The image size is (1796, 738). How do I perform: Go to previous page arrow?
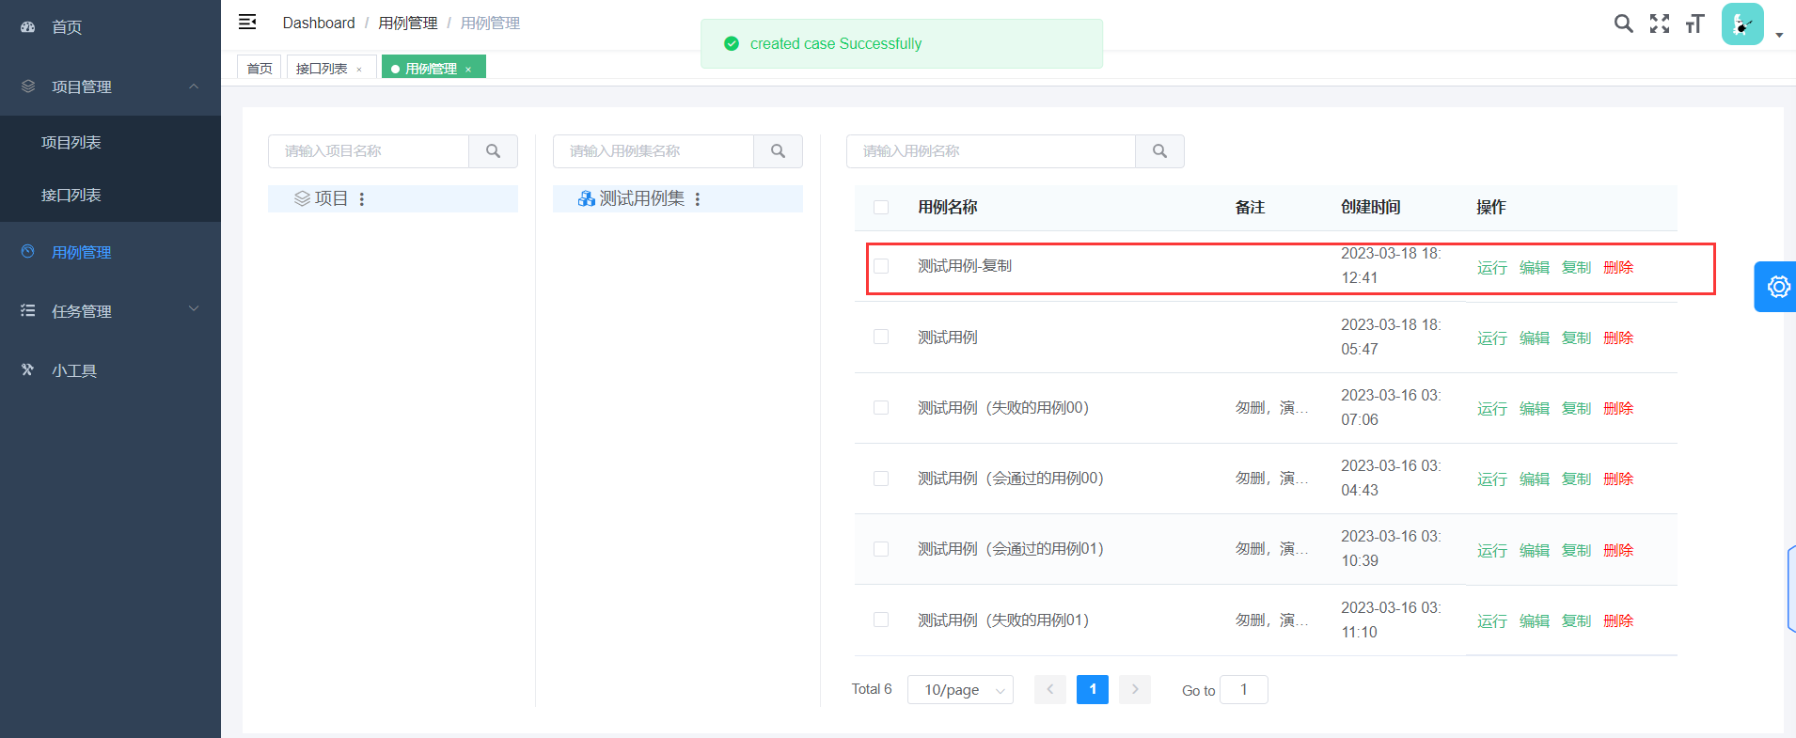click(x=1050, y=690)
